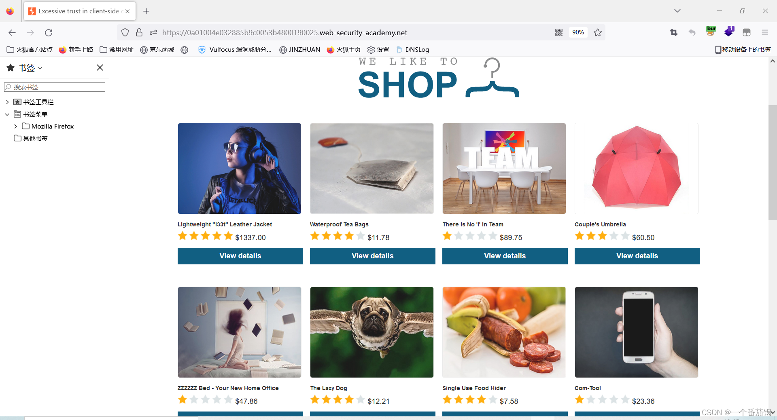
Task: Click the site permissions icon in address bar
Action: (153, 32)
